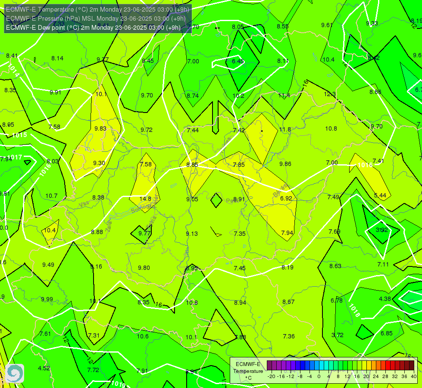Click the ECMWF-E Temperature °C legend title
This screenshot has width=422, height=388.
[248, 371]
